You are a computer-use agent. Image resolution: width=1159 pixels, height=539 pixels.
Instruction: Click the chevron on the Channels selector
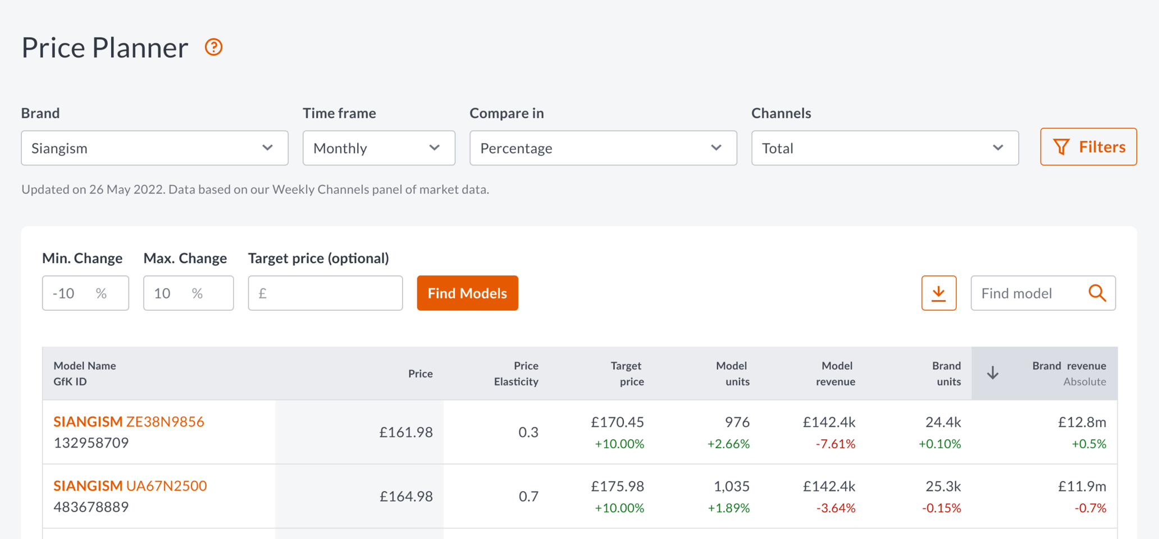click(x=998, y=148)
